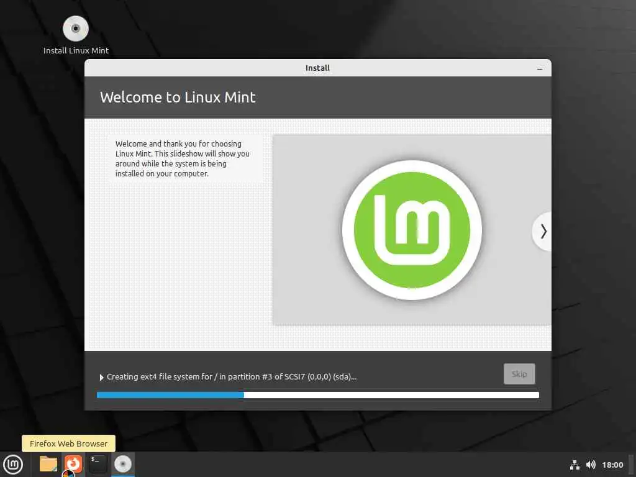Select the installer window in the taskbar
Viewport: 636px width, 477px height.
[123, 464]
